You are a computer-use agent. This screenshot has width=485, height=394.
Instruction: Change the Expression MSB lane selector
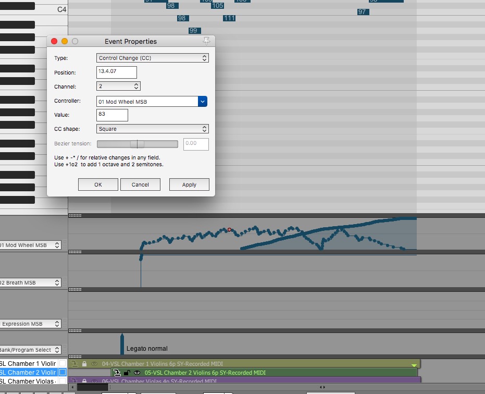(x=30, y=324)
